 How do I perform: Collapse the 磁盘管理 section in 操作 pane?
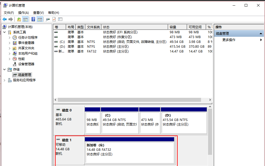pyautogui.click(x=261, y=34)
